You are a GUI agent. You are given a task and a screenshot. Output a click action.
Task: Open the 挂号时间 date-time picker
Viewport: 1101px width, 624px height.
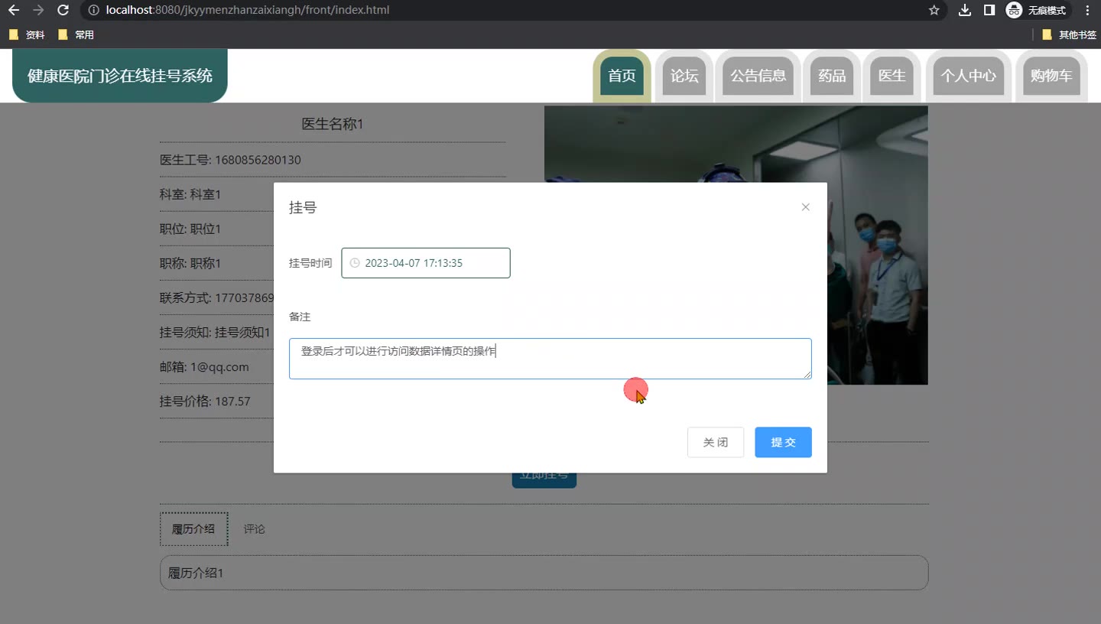tap(426, 263)
